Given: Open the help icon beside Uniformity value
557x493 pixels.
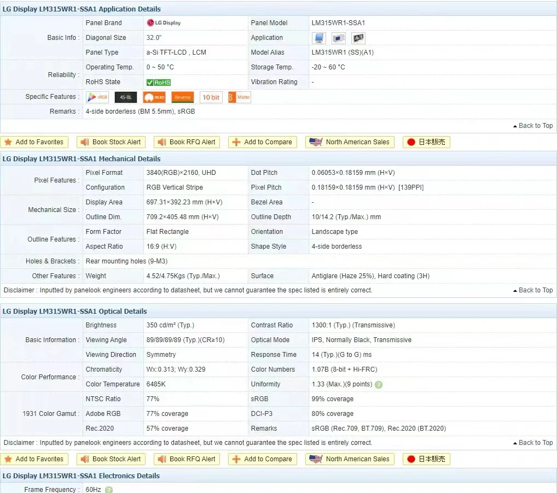Looking at the screenshot, I should pos(379,385).
